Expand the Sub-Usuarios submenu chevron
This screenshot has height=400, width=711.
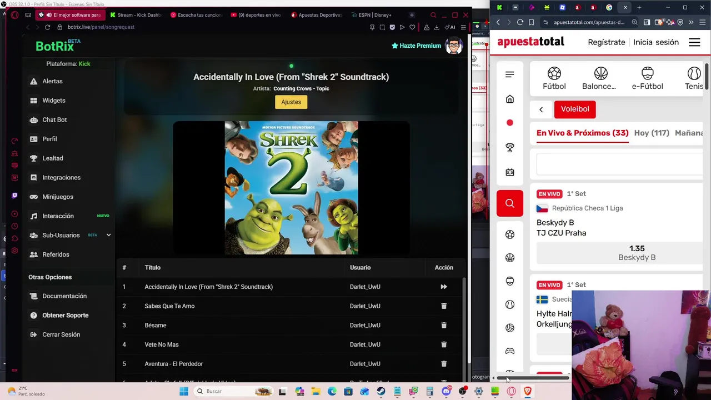point(108,235)
